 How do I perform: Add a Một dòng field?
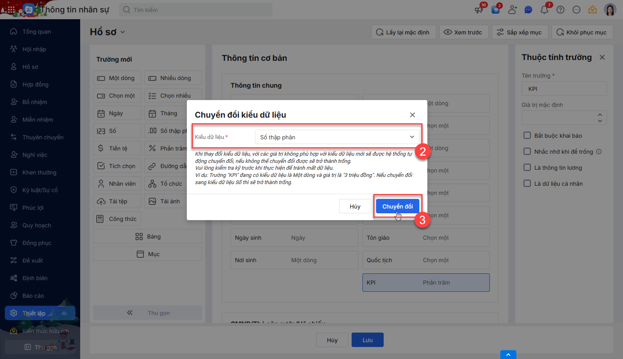[x=117, y=78]
